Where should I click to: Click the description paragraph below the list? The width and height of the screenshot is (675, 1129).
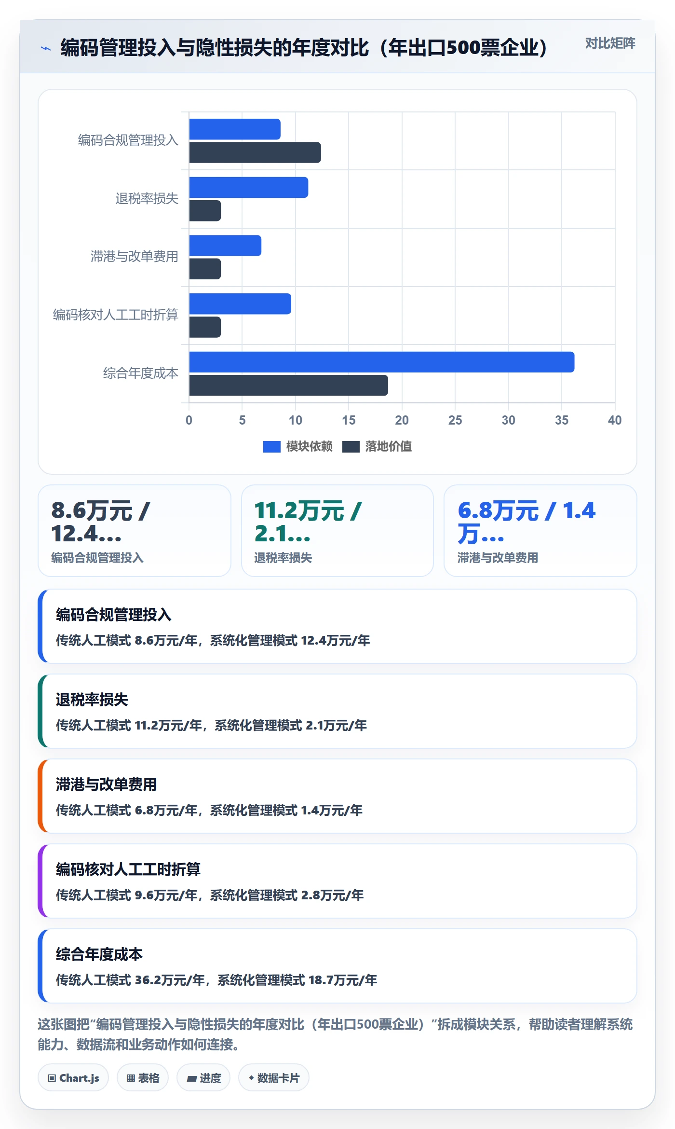click(x=336, y=1034)
